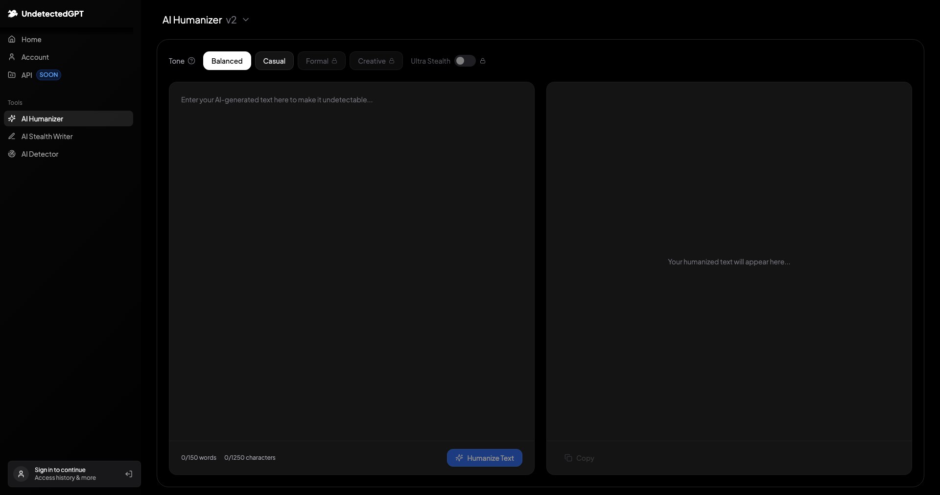The height and width of the screenshot is (495, 940).
Task: Choose the locked Creative tone
Action: 376,61
